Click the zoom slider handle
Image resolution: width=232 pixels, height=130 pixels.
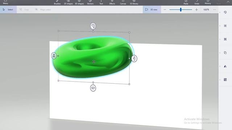181,10
